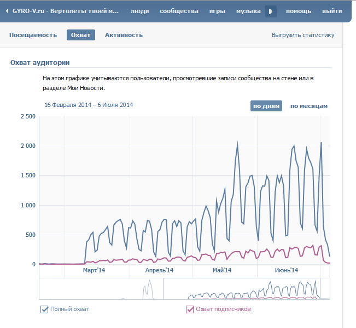Log out using выйти

point(332,11)
